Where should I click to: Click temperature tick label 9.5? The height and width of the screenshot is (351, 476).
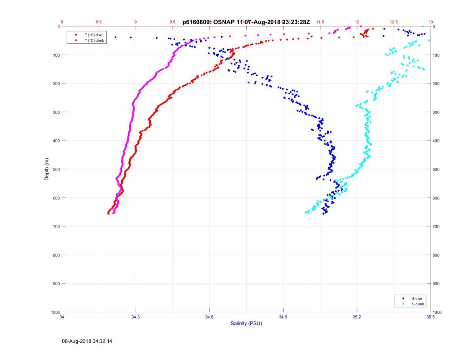pos(173,22)
